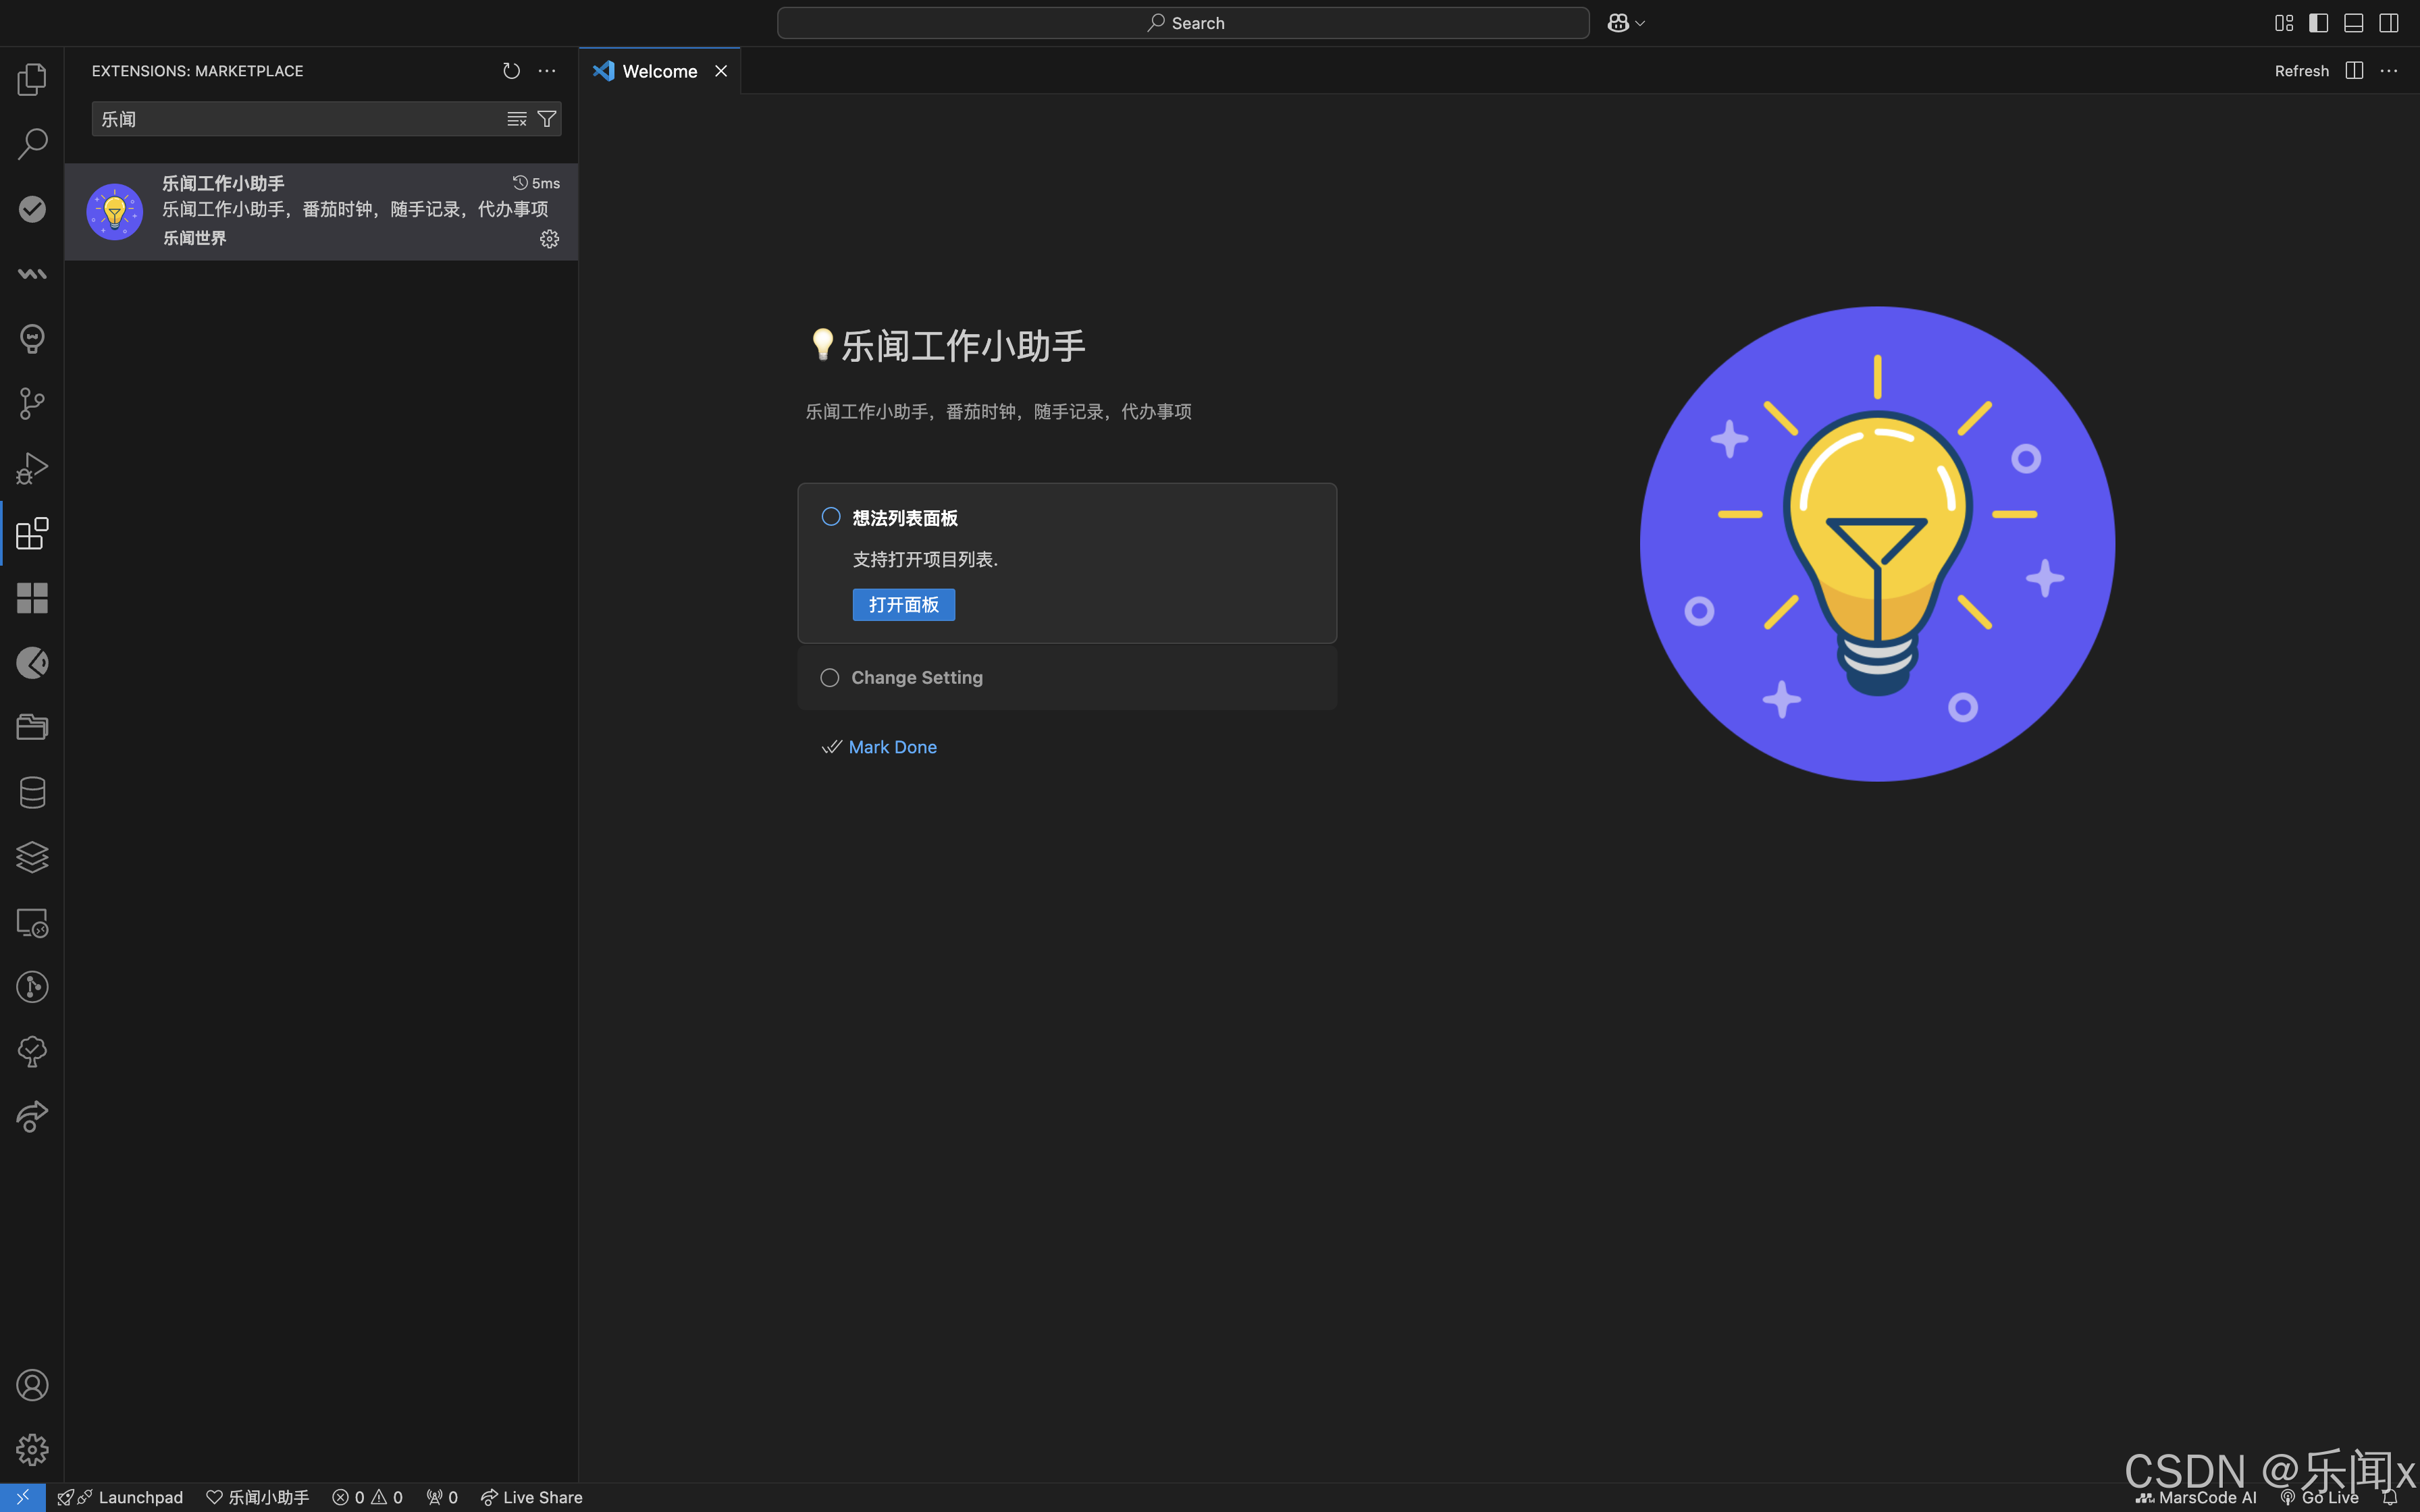Viewport: 2420px width, 1512px height.
Task: Open the Extensions sort dropdown menu
Action: 517,118
